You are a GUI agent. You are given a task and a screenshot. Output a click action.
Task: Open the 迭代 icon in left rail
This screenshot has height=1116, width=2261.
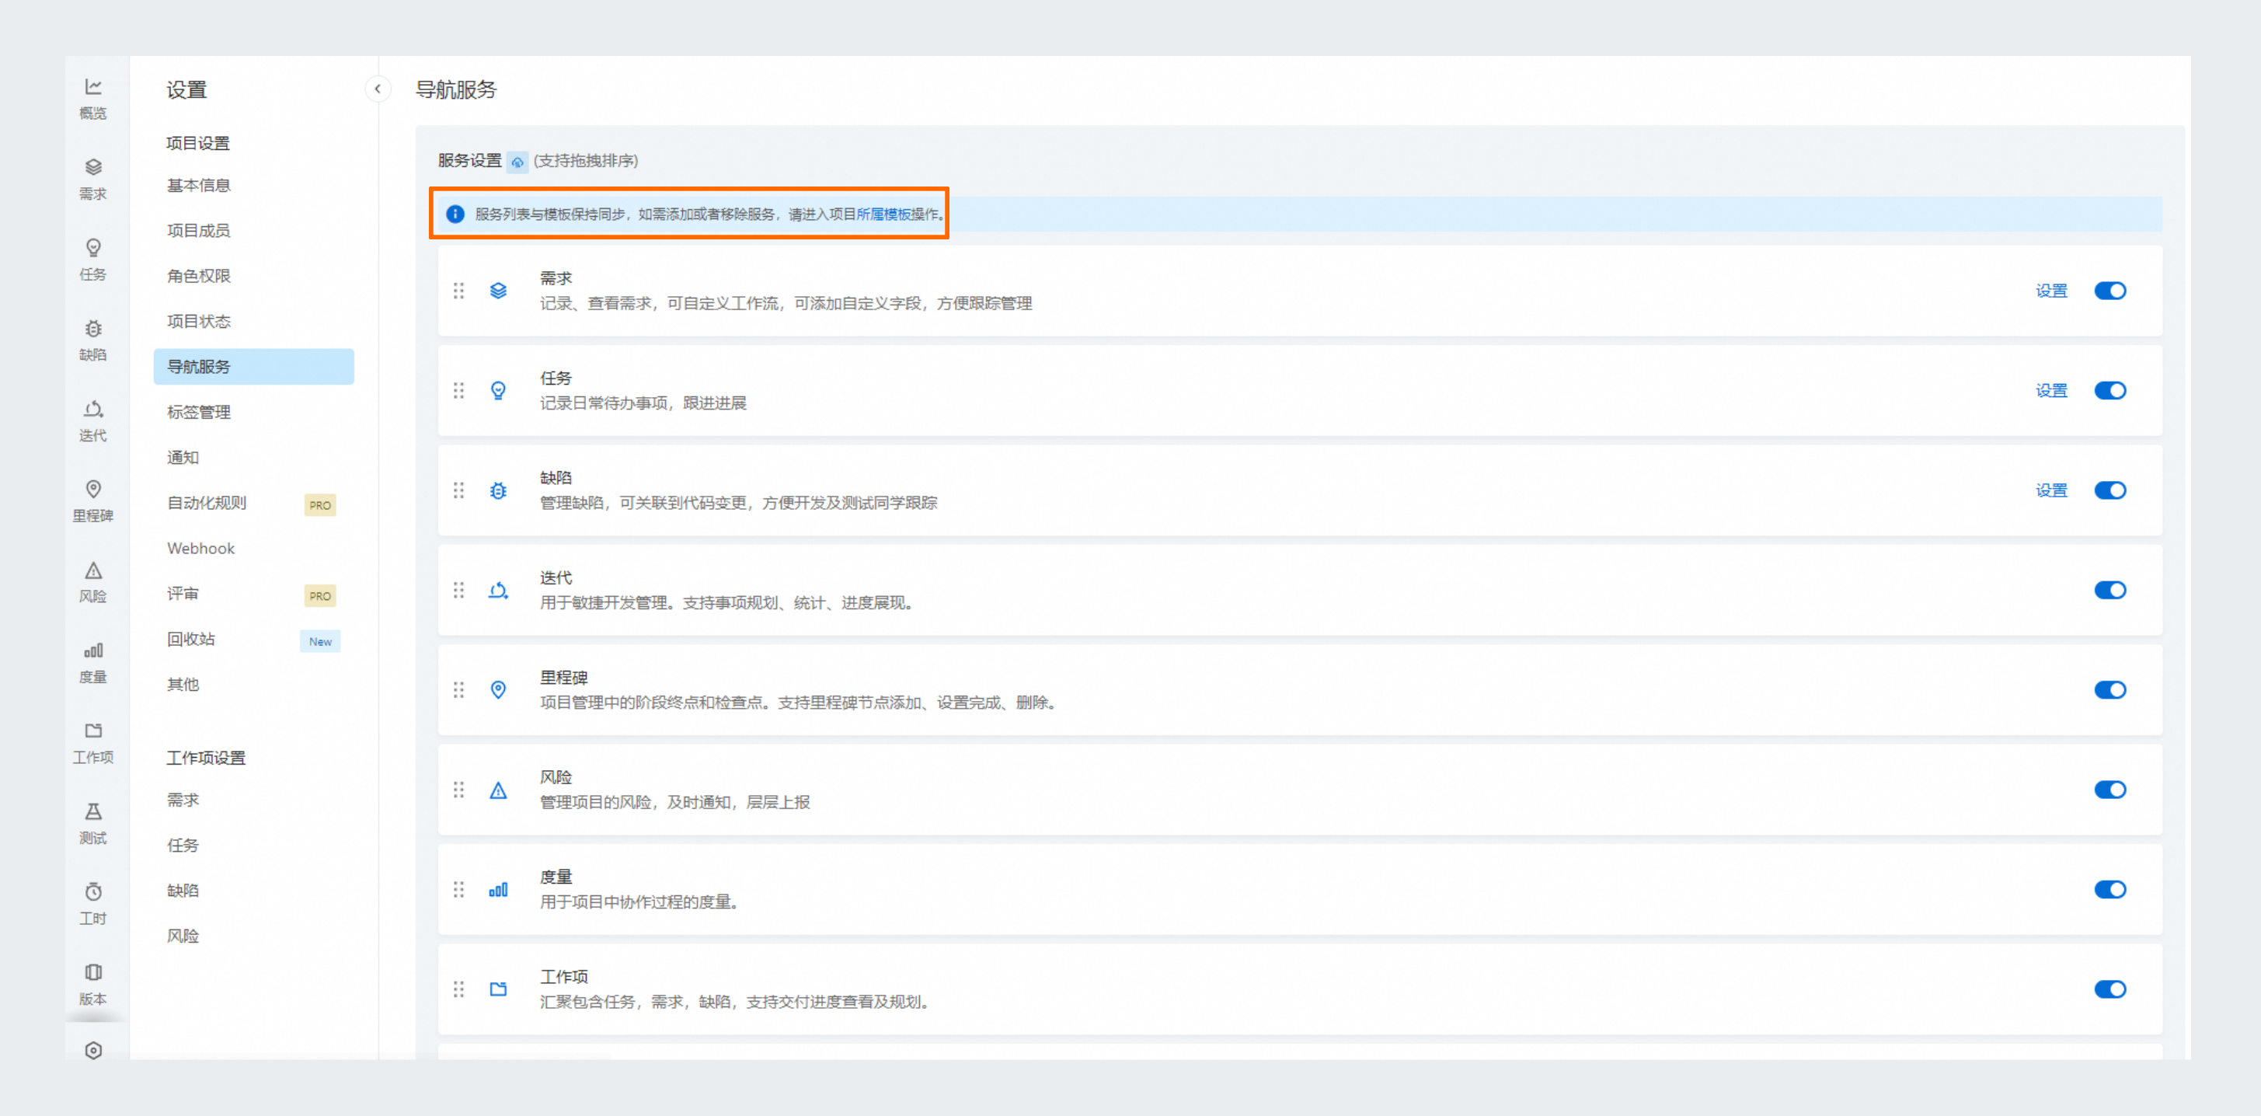[93, 409]
